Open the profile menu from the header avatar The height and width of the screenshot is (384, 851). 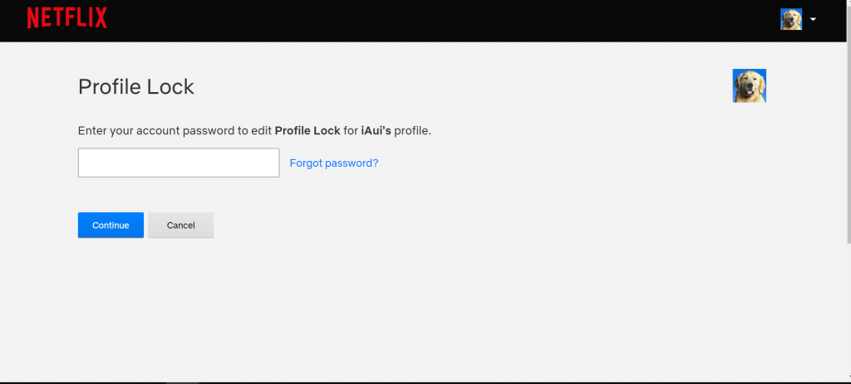(x=790, y=19)
